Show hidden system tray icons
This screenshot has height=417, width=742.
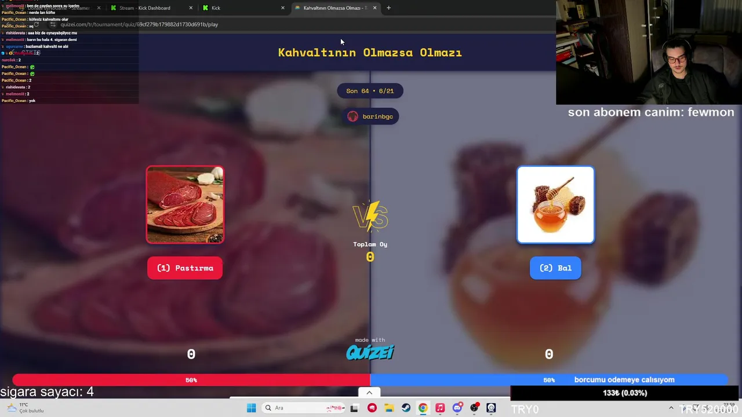(671, 408)
